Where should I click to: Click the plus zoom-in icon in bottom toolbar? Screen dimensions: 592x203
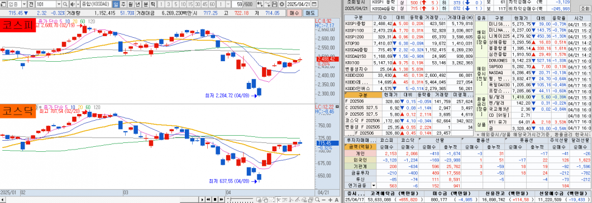tap(331, 200)
